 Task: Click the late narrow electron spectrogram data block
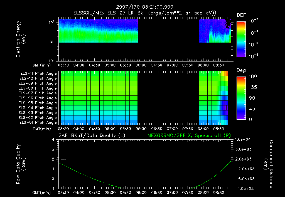pos(215,31)
